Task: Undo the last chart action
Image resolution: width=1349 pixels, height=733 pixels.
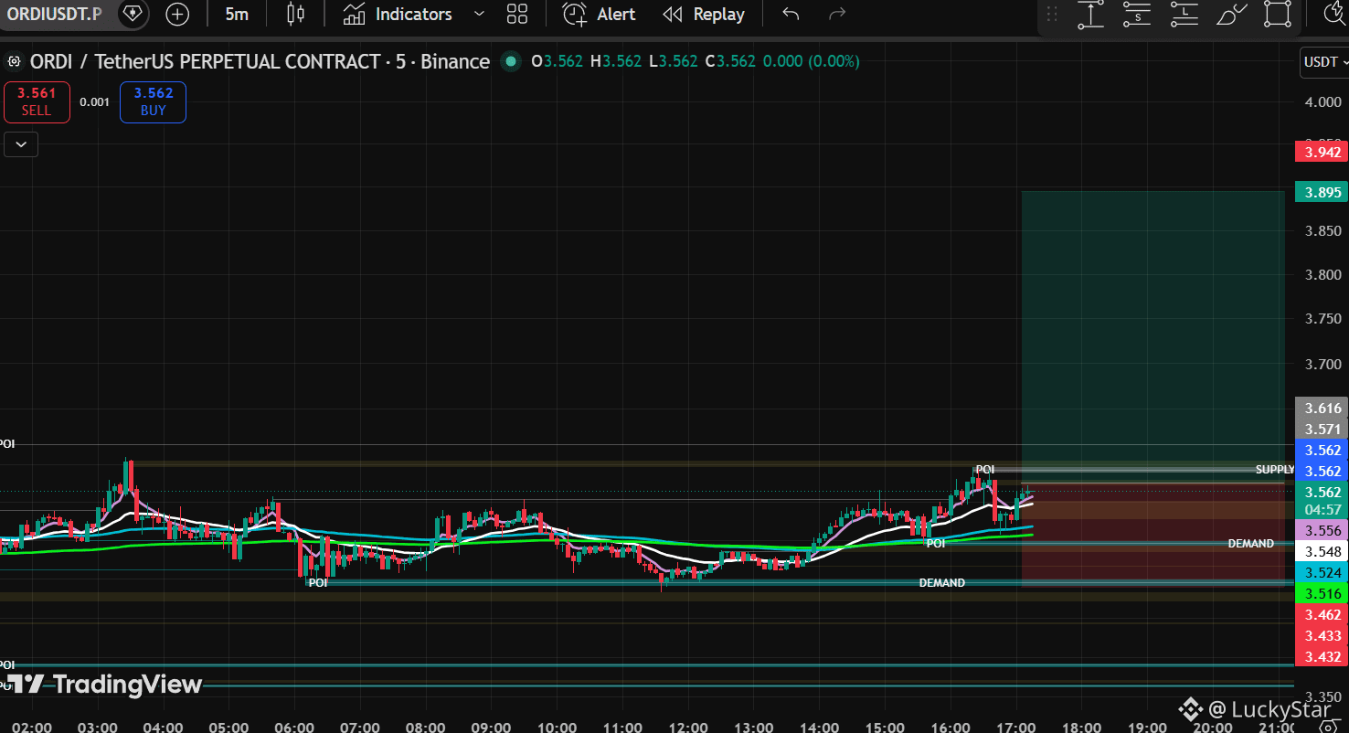Action: (x=791, y=14)
